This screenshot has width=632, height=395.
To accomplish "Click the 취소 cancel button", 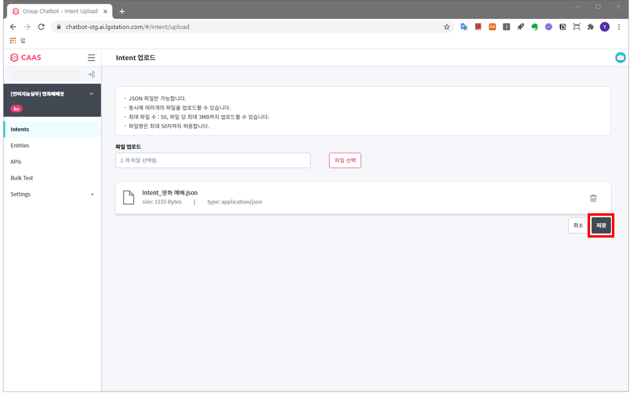I will [577, 225].
